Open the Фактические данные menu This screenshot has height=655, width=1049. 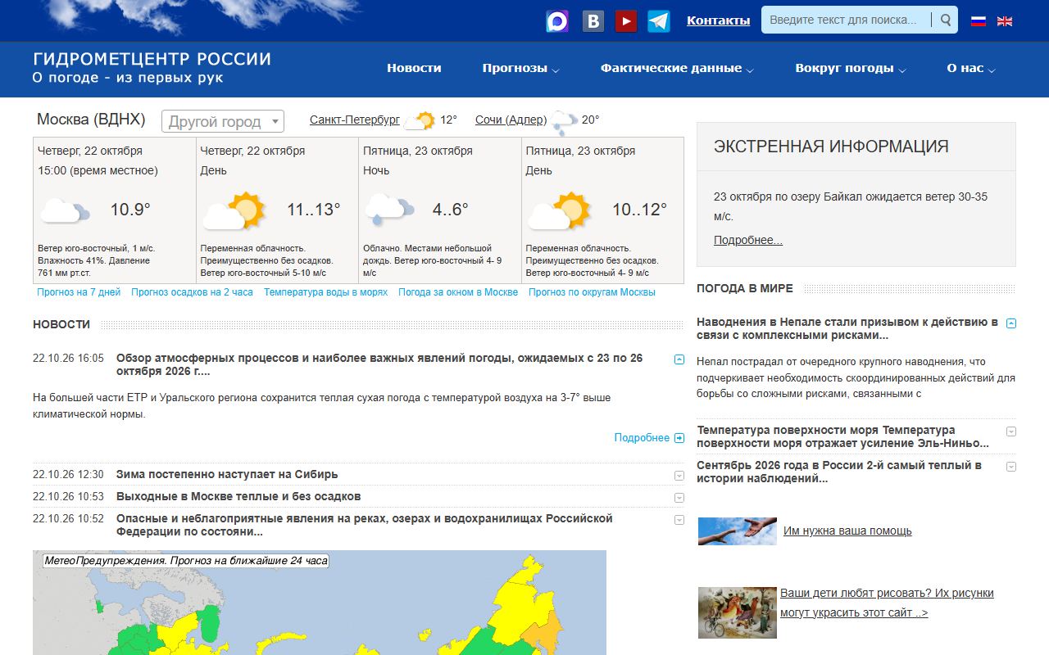point(677,69)
